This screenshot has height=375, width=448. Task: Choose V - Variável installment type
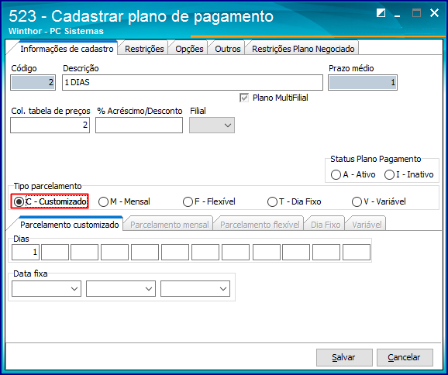click(x=357, y=202)
